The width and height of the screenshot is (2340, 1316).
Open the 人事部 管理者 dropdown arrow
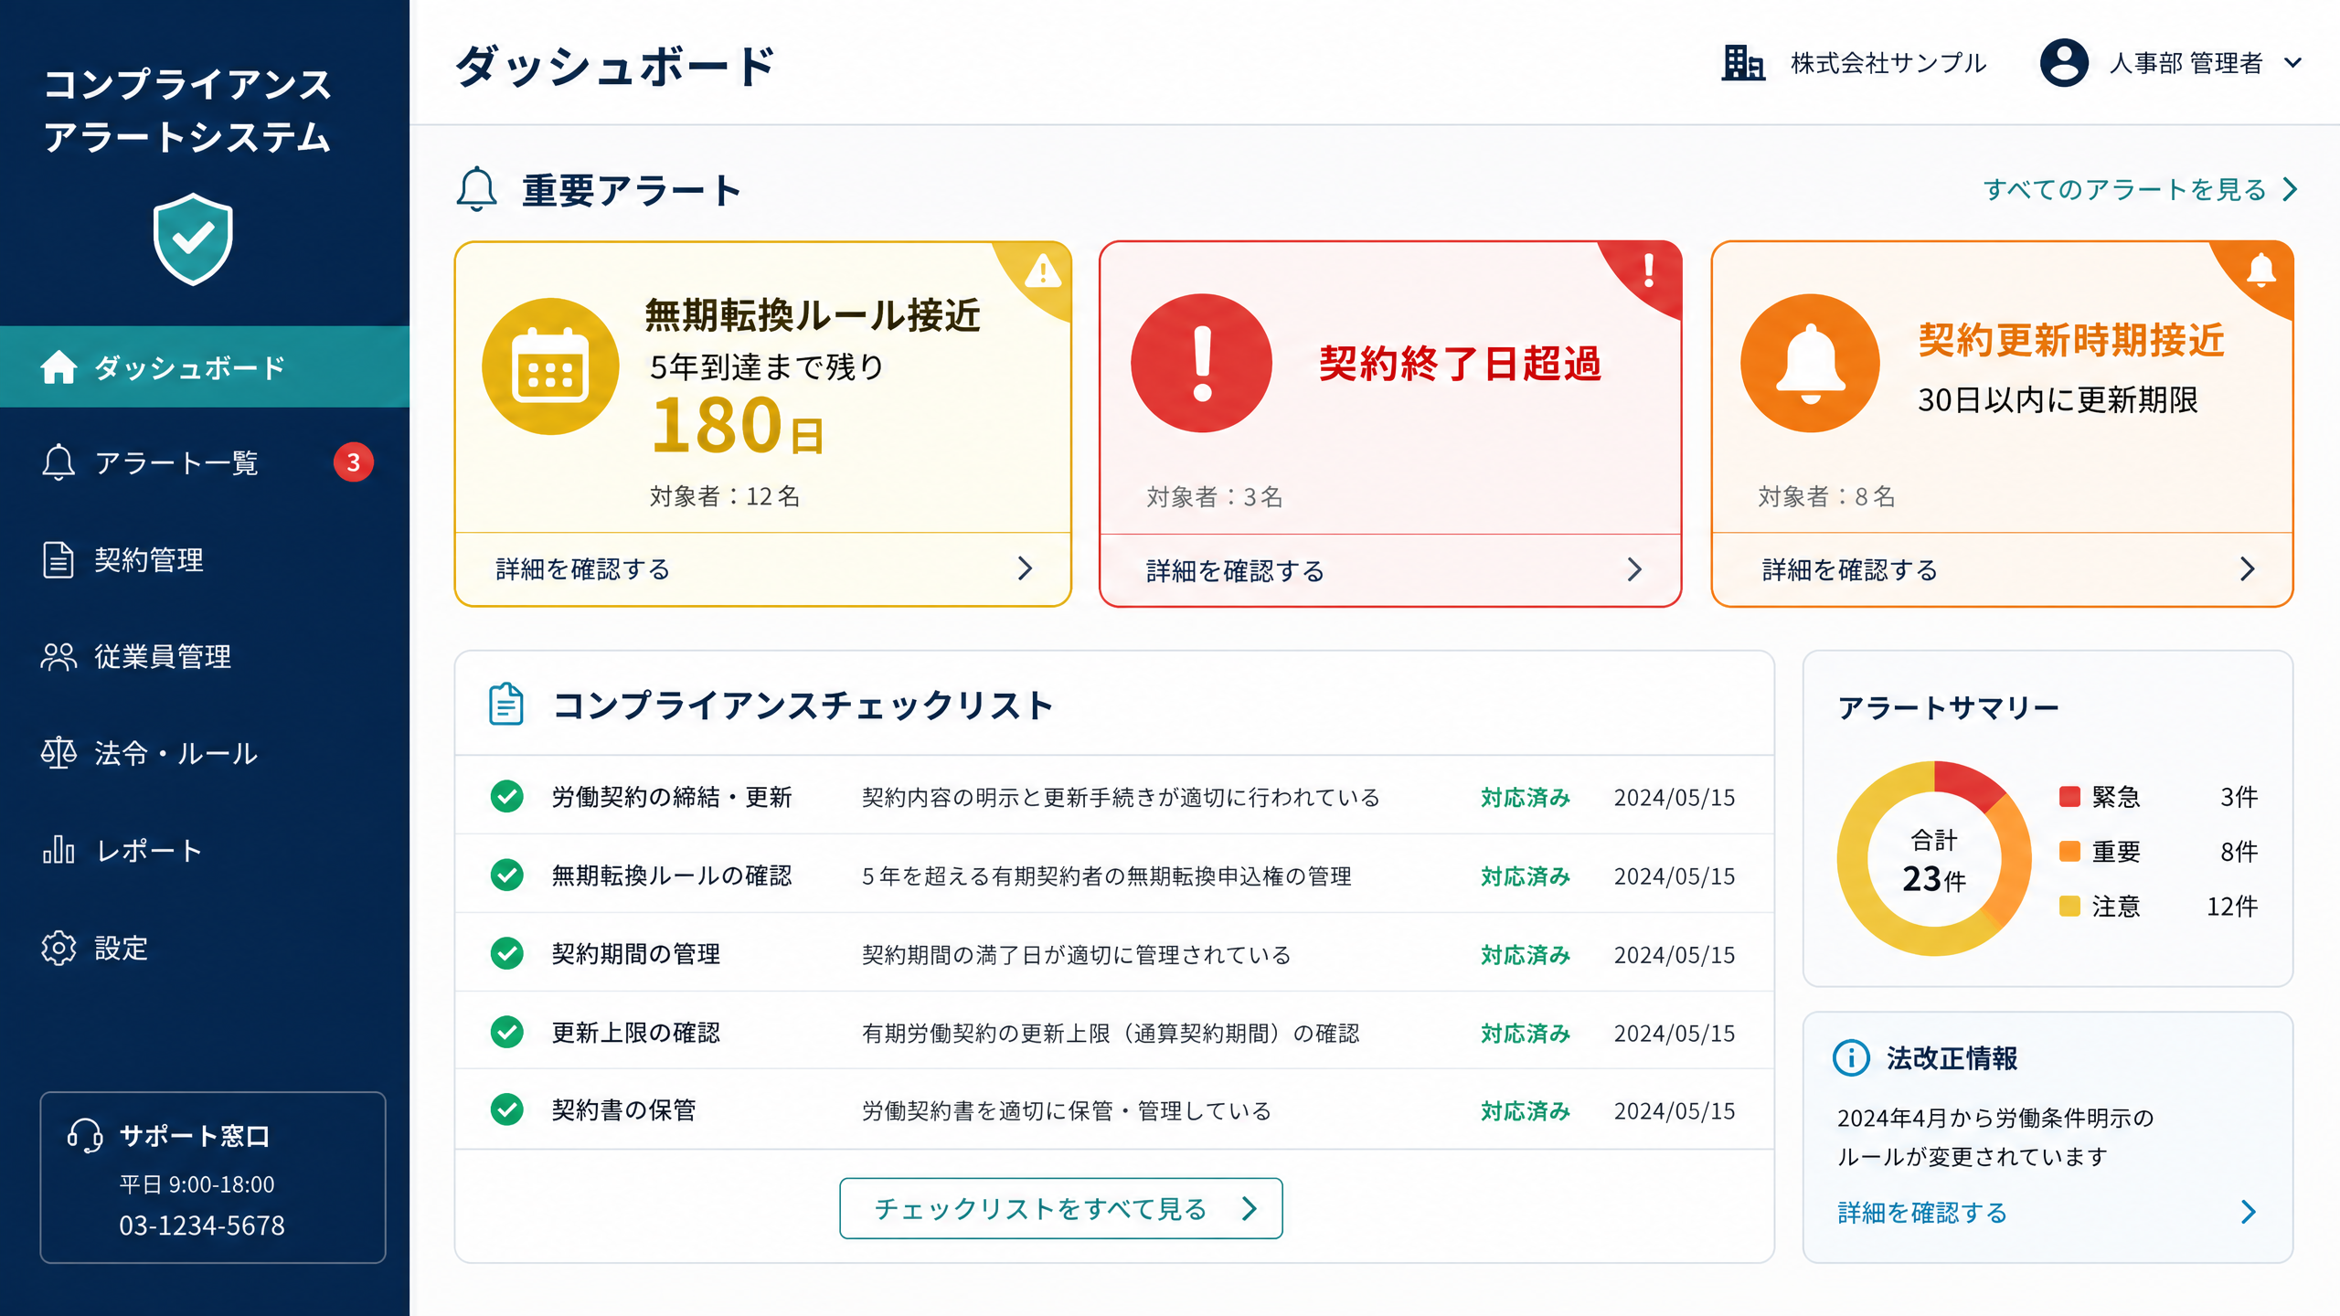point(2292,63)
